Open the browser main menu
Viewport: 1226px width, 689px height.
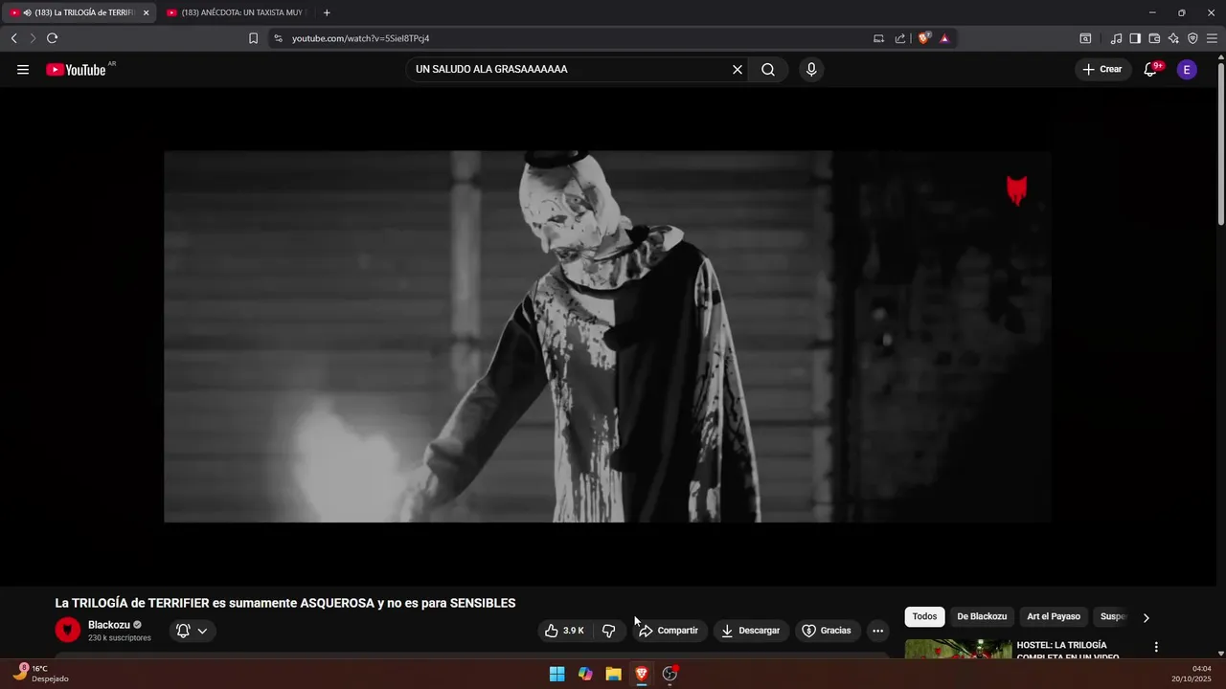1212,38
